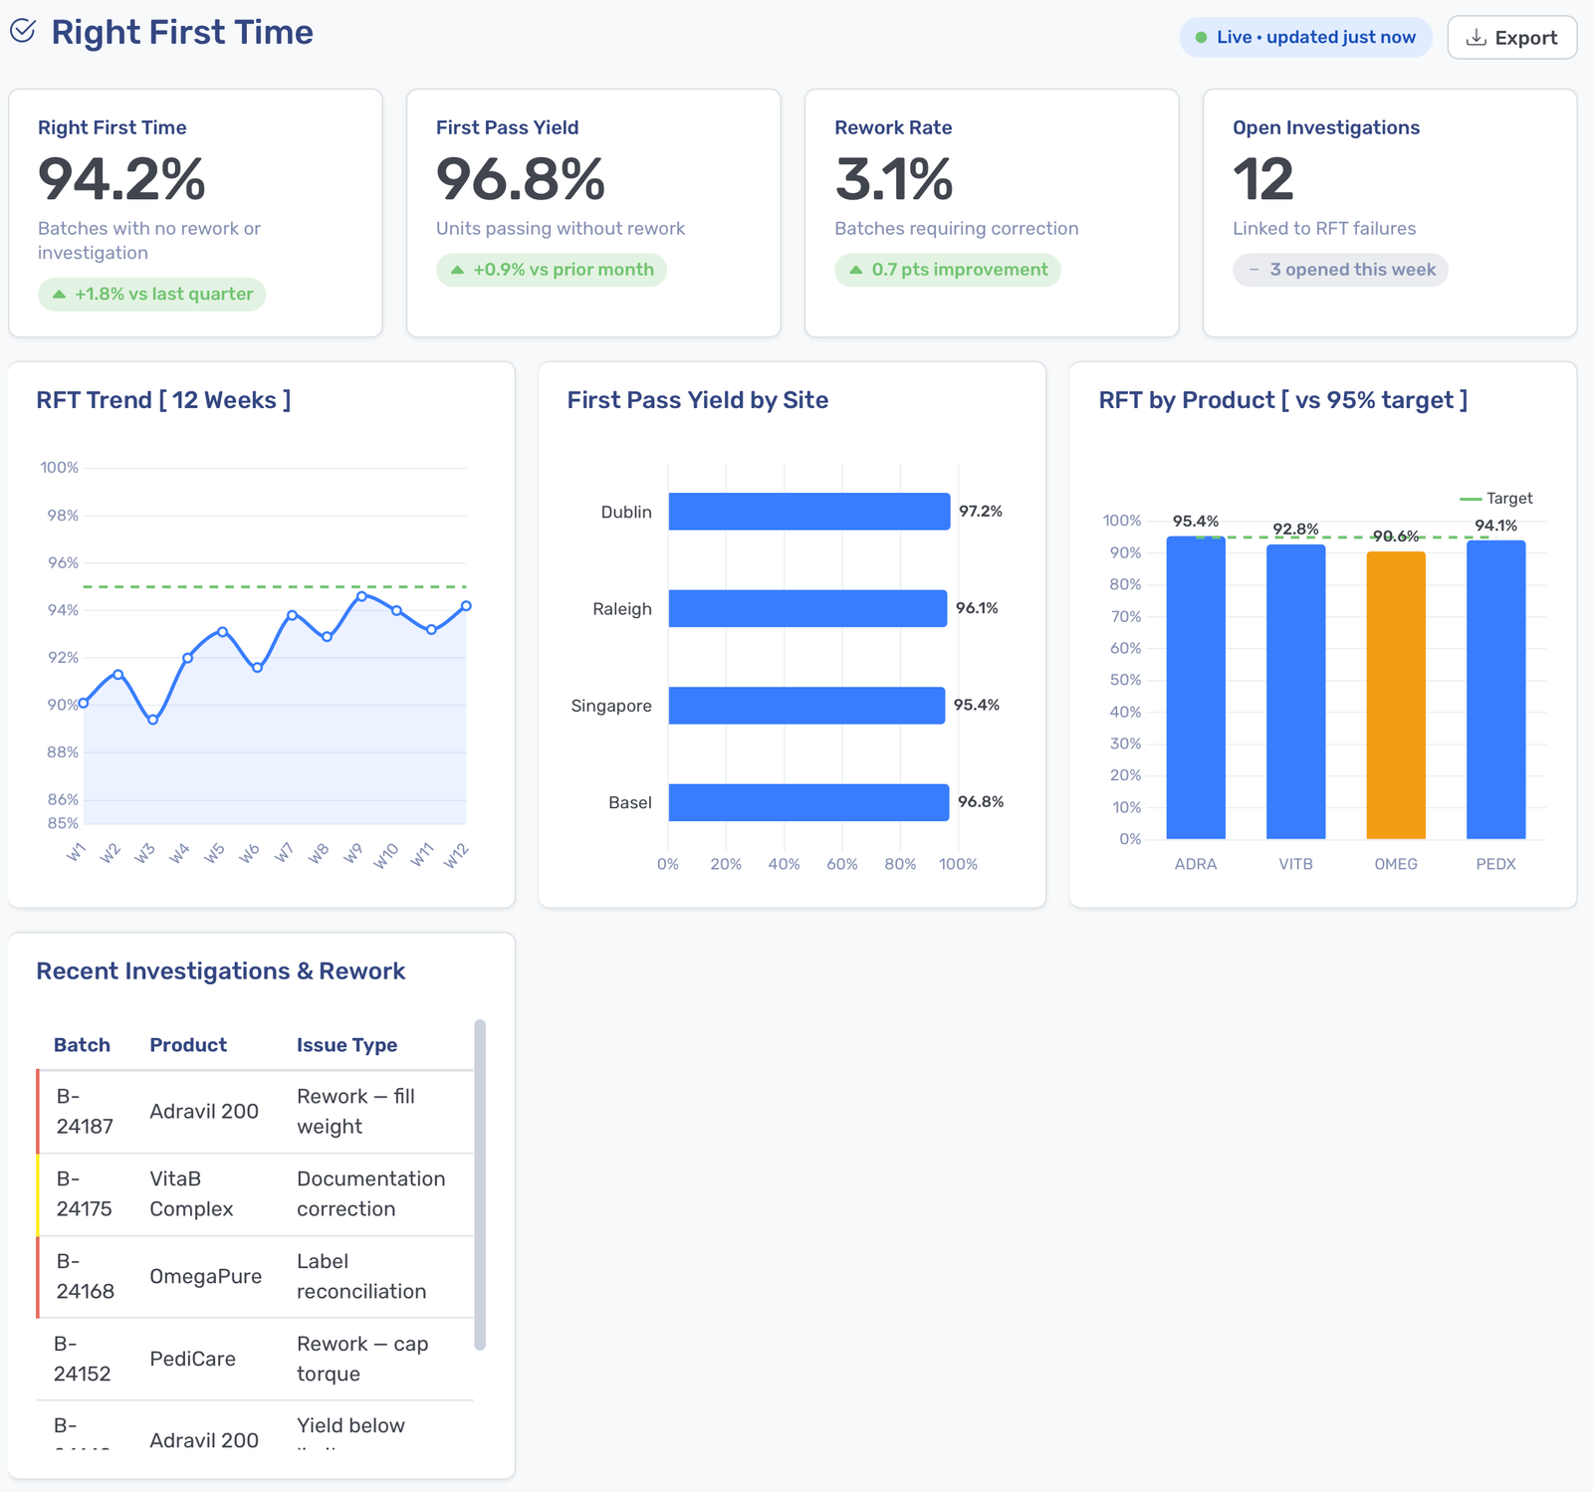
Task: Click the Raleigh bar in First Pass Yield chart
Action: 807,608
